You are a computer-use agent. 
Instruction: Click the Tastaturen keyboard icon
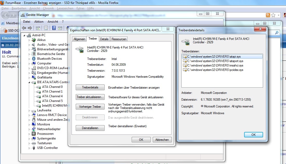pos(34,143)
